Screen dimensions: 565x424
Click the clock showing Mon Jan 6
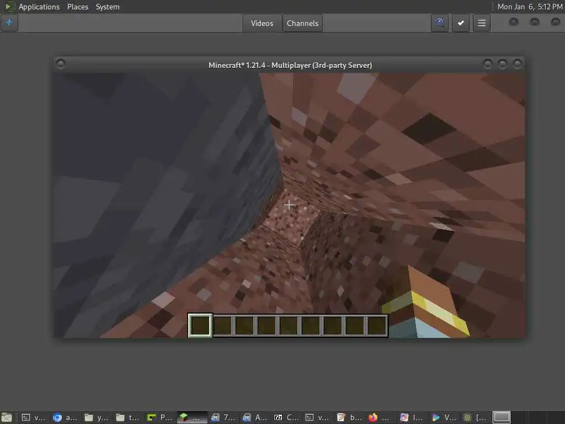530,7
